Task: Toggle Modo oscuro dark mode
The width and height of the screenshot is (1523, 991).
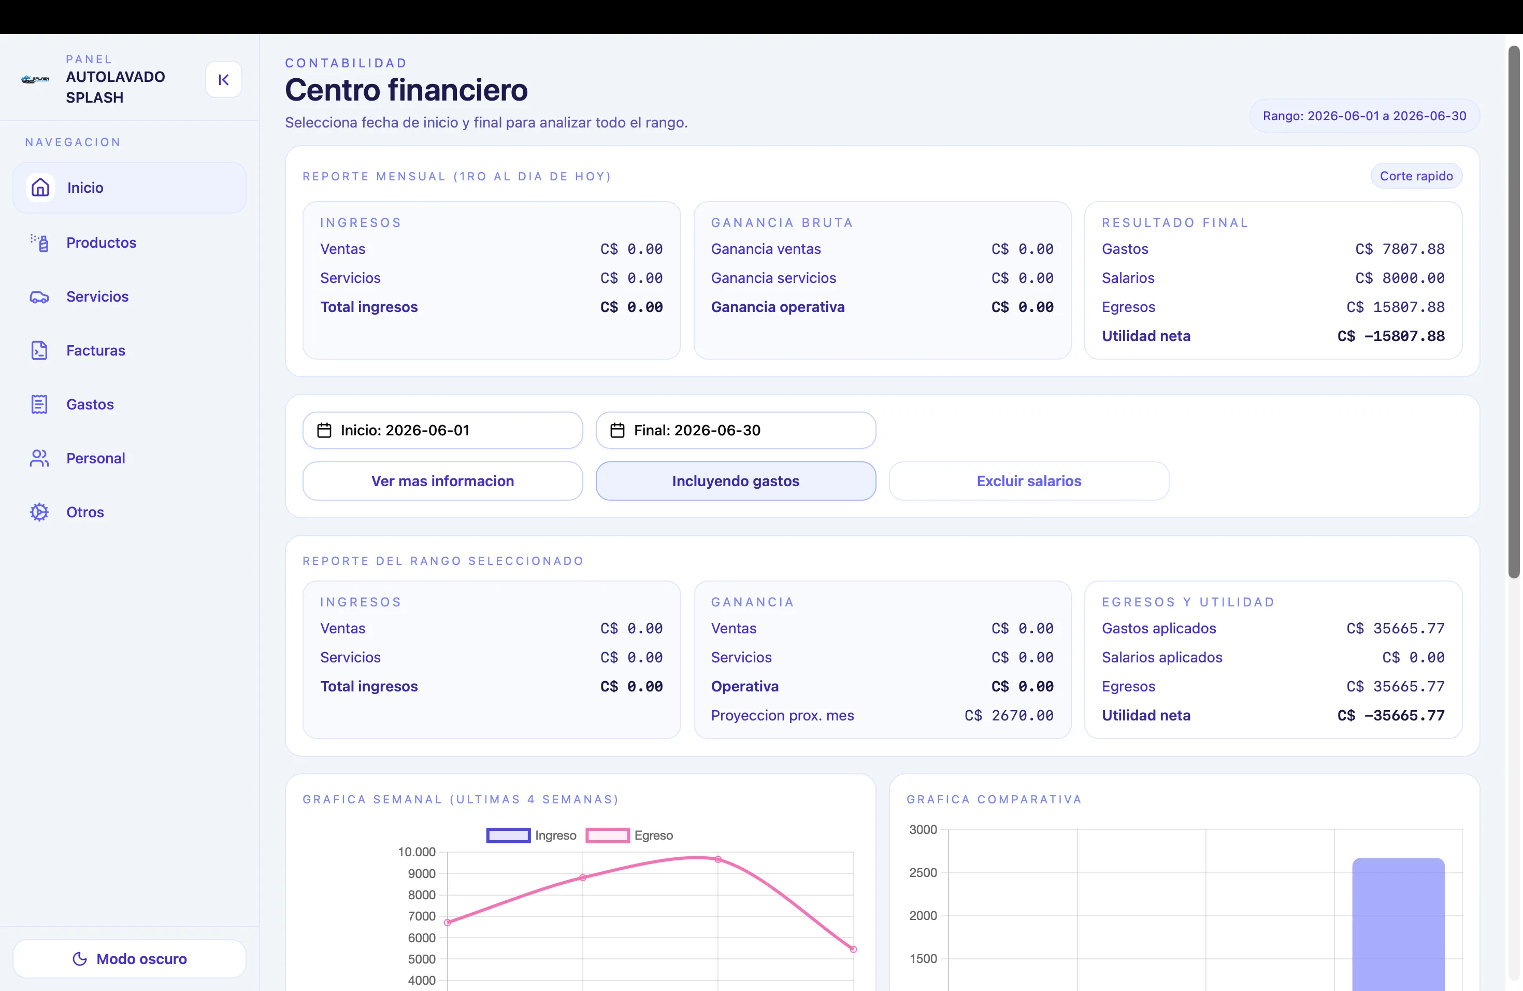Action: (130, 958)
